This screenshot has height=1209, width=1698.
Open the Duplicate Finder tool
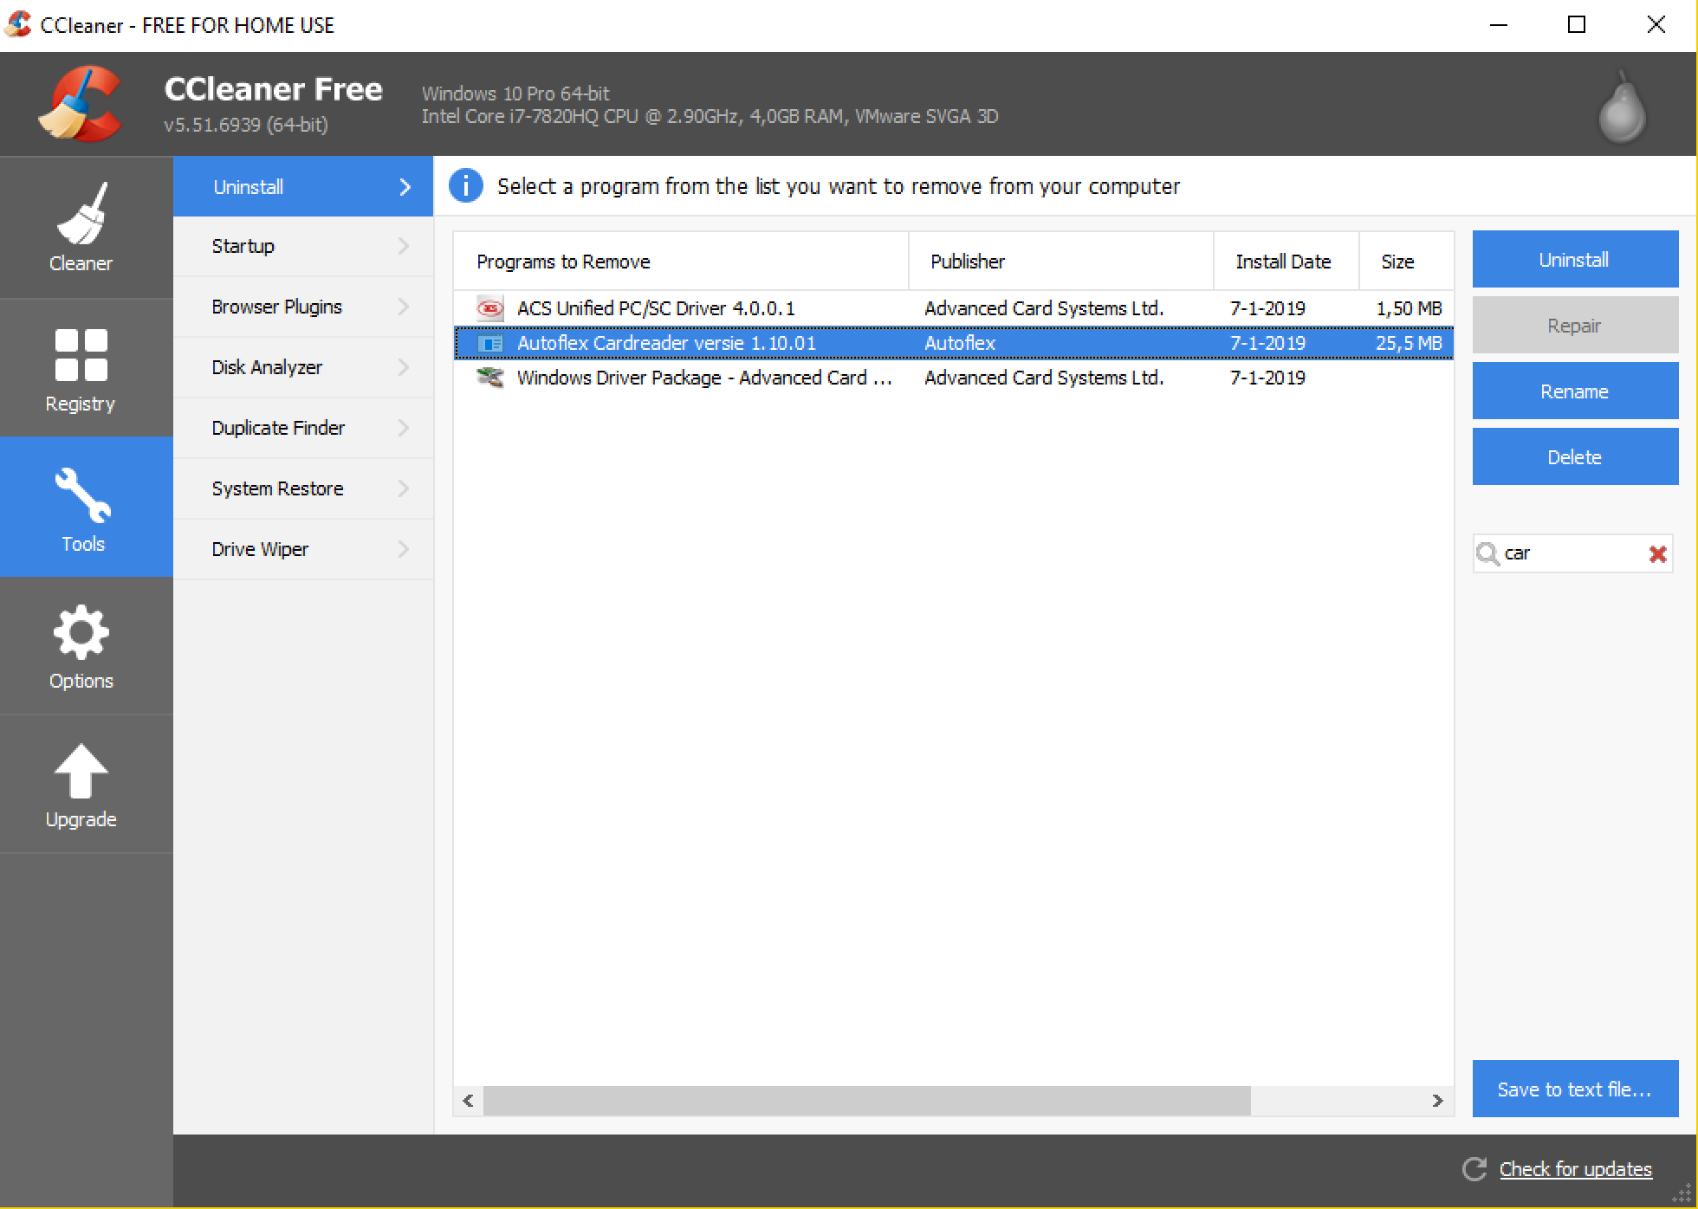coord(278,428)
